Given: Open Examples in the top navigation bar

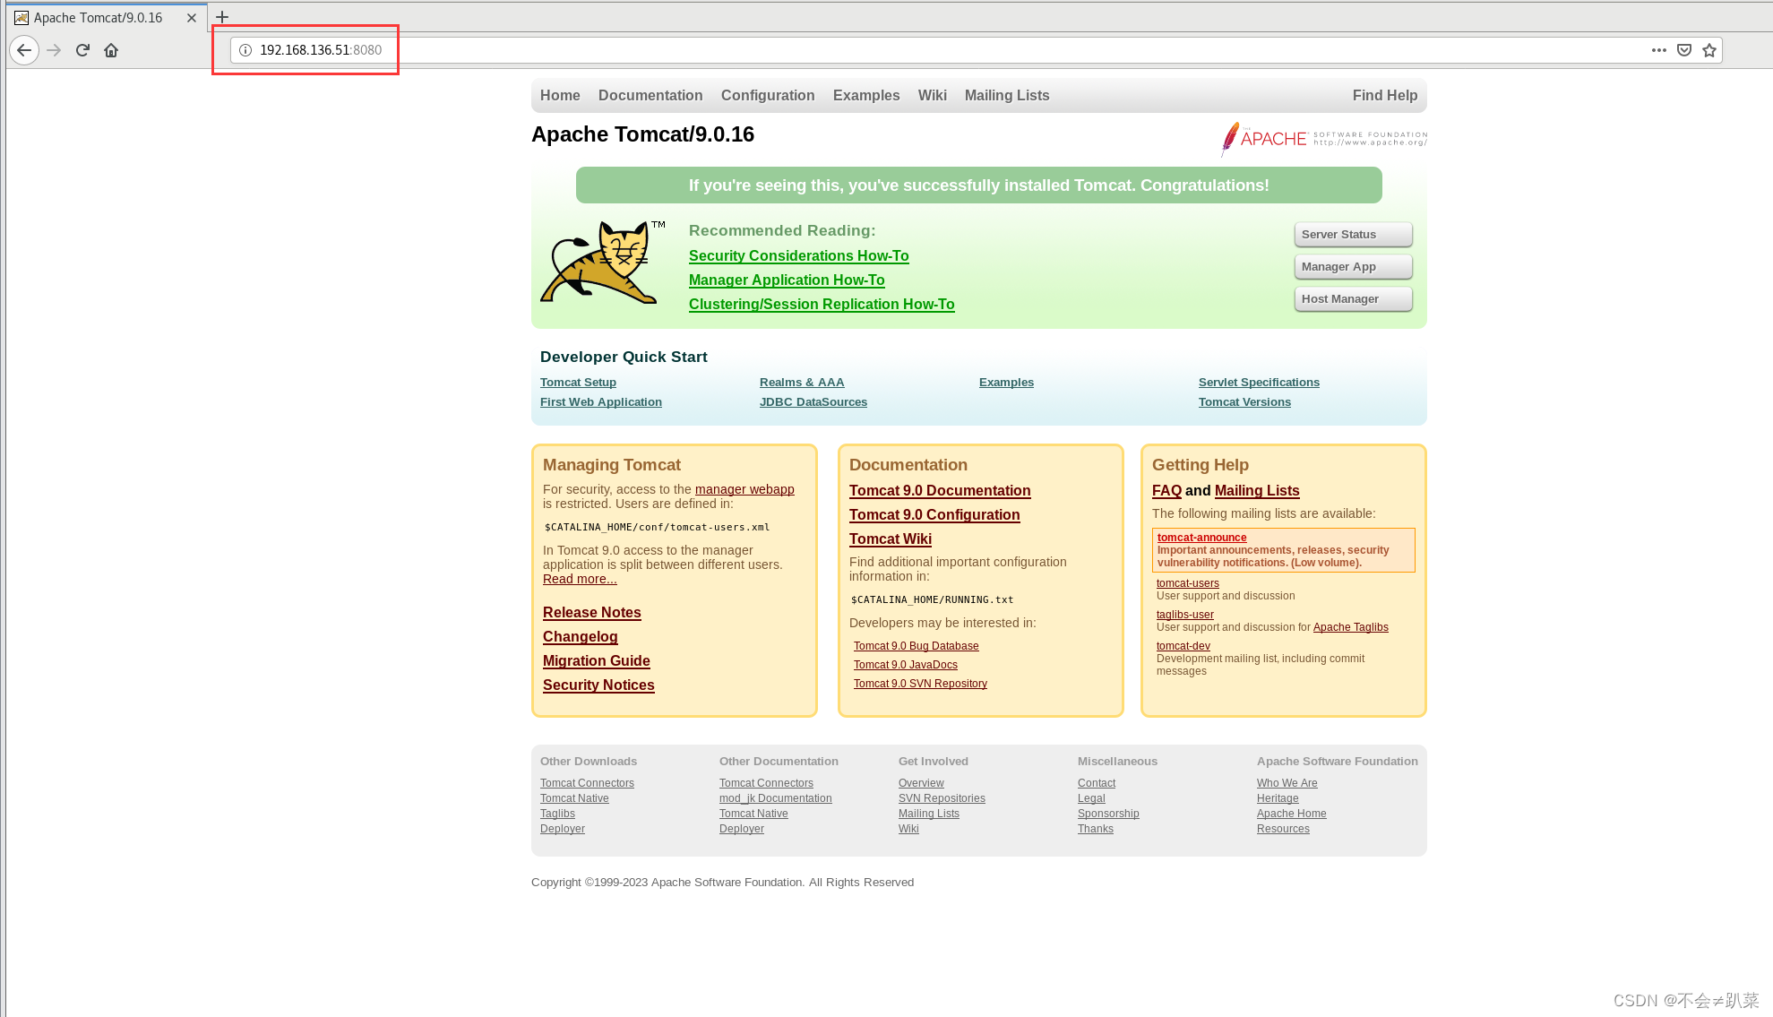Looking at the screenshot, I should (866, 95).
